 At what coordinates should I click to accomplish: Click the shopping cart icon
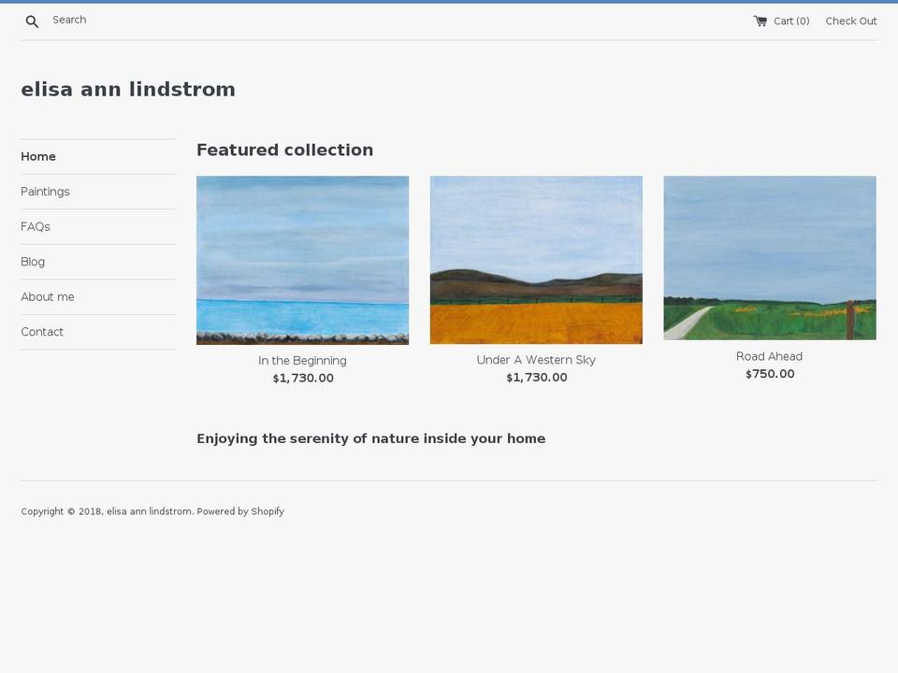(x=760, y=21)
